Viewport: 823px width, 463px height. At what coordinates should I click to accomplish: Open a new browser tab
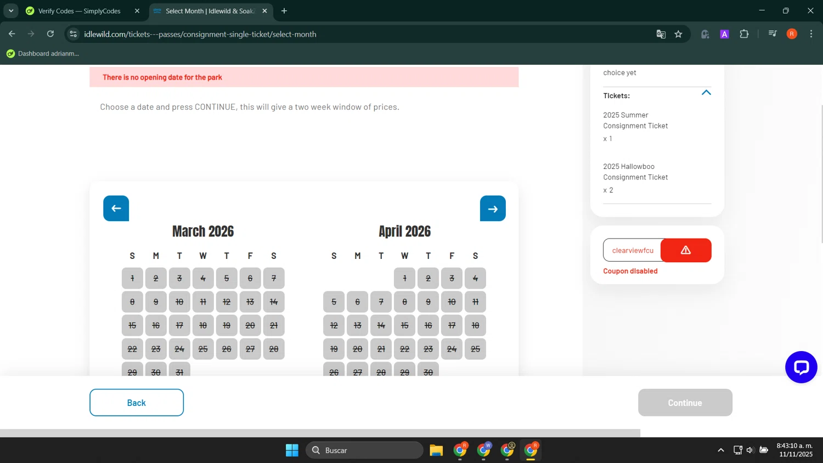click(284, 11)
